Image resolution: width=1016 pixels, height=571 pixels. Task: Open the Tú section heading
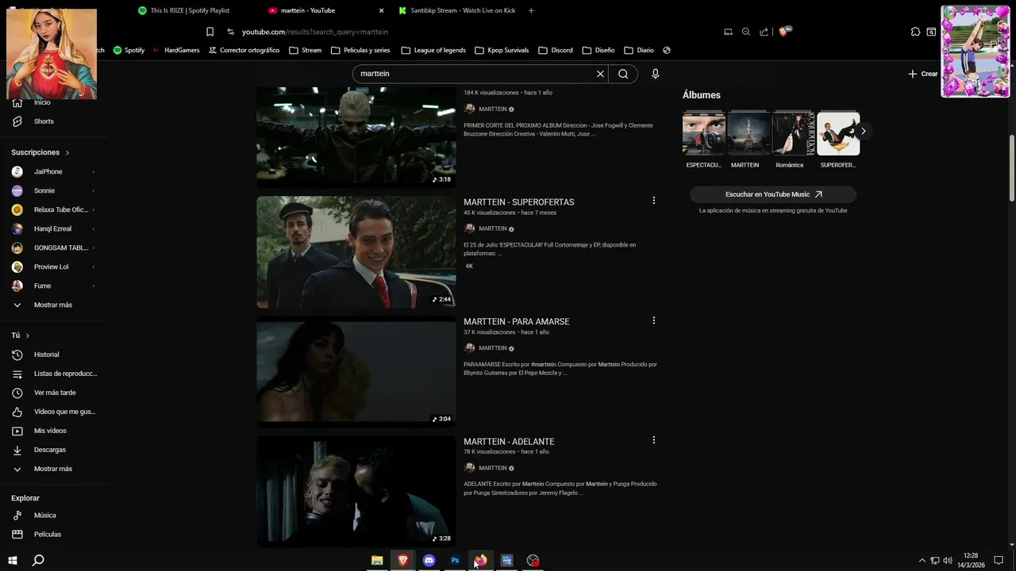pos(21,335)
